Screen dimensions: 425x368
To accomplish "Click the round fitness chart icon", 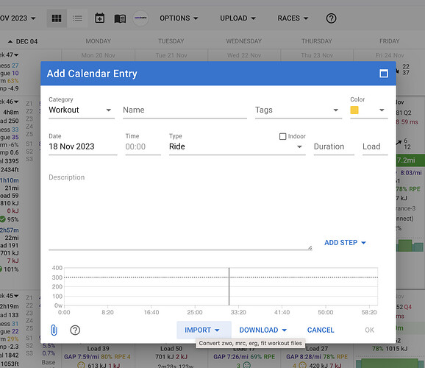I will pos(140,18).
